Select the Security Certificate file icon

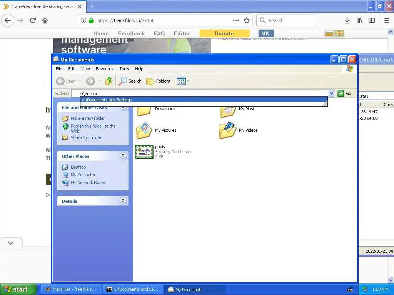(x=144, y=152)
